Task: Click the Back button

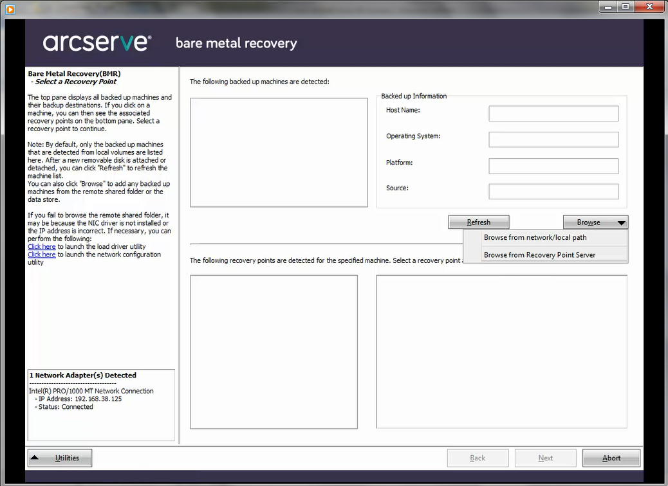Action: [478, 458]
